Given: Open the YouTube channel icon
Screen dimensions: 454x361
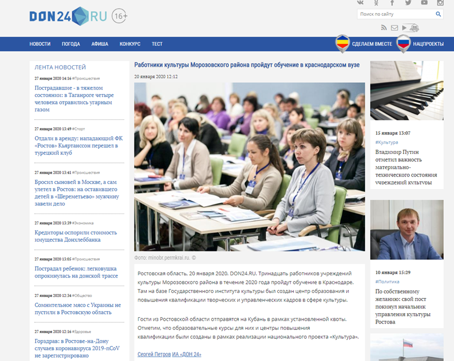Looking at the screenshot, I should tap(424, 3).
